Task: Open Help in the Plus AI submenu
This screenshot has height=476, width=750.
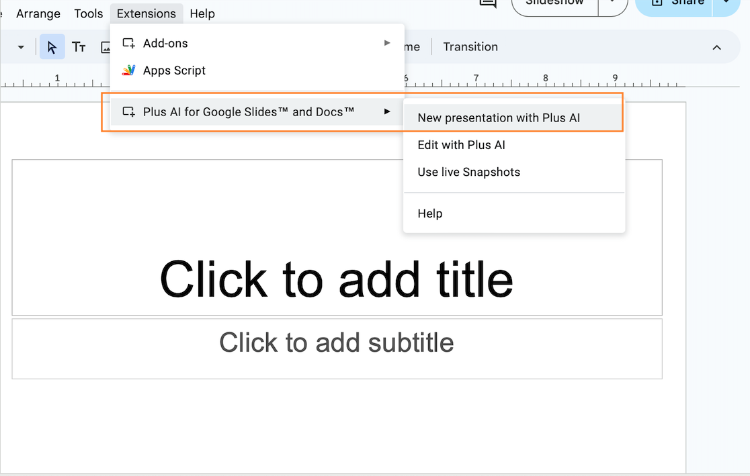Action: (514, 213)
